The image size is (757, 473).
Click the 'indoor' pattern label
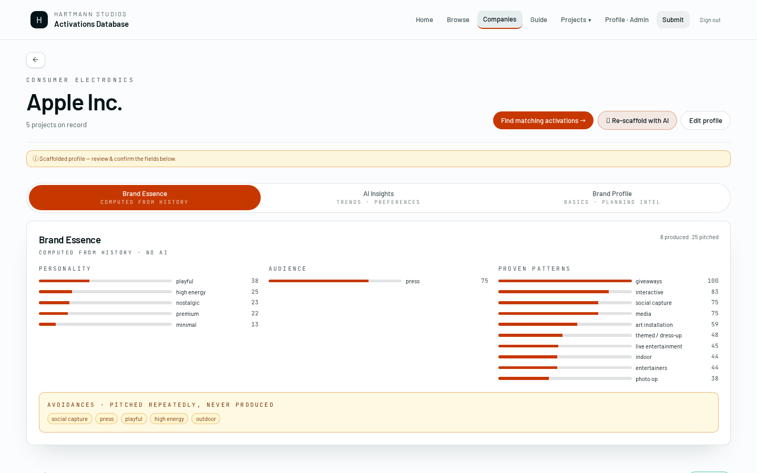pyautogui.click(x=643, y=357)
